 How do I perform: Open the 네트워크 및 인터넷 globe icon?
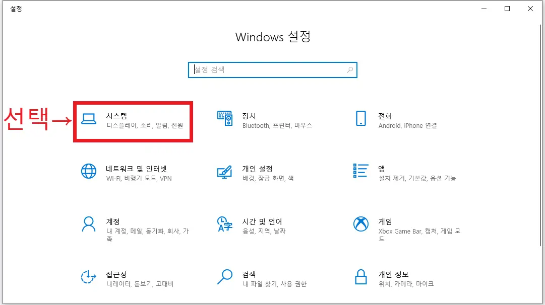pyautogui.click(x=88, y=172)
